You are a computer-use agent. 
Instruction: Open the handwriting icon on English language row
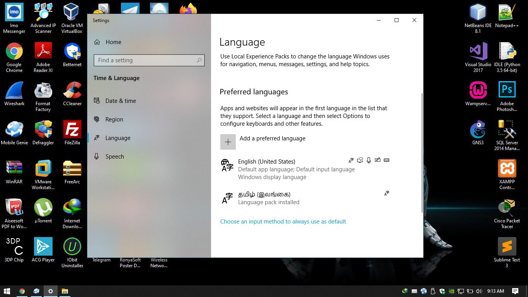378,160
